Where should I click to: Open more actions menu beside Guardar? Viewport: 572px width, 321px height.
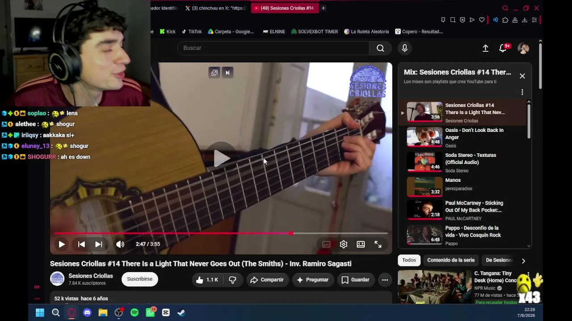pyautogui.click(x=385, y=280)
